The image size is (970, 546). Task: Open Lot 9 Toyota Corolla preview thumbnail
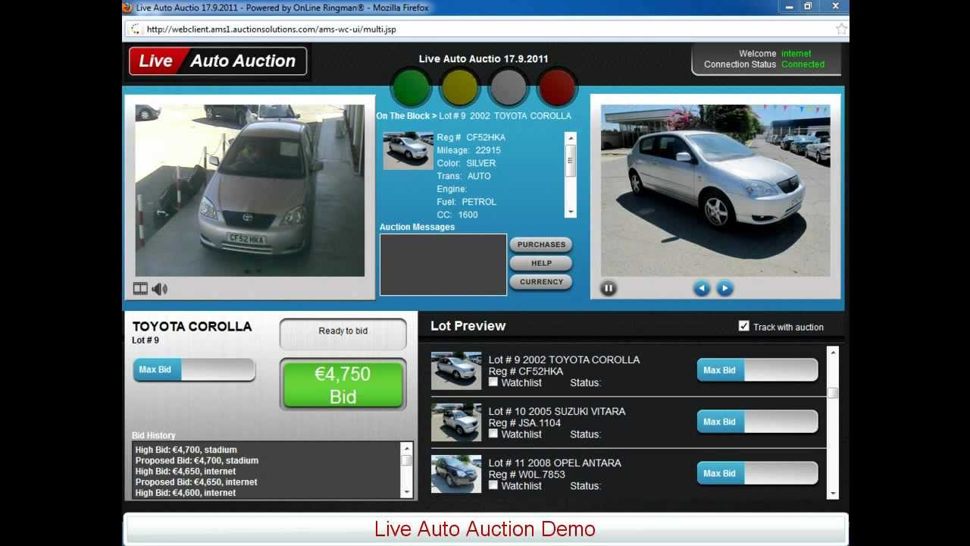click(456, 371)
